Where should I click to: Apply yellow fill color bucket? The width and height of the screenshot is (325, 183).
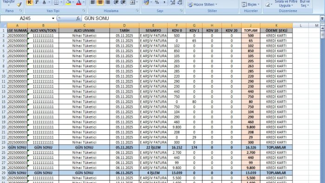(x=68, y=2)
